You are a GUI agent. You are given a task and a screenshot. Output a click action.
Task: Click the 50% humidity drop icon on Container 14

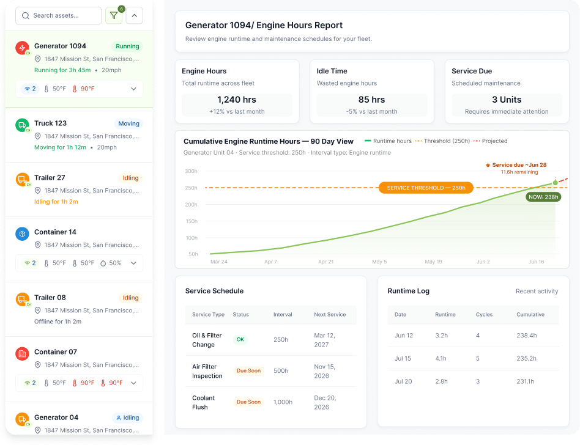point(103,263)
